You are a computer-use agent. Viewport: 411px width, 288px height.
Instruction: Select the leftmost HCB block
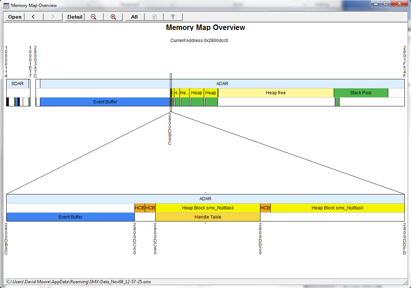[x=140, y=208]
